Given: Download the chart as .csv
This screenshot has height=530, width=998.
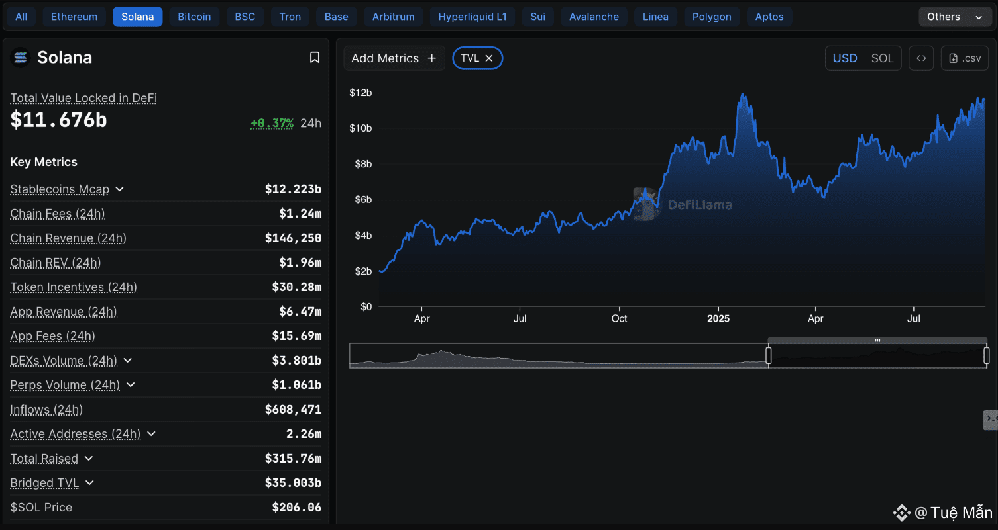Looking at the screenshot, I should click(965, 58).
